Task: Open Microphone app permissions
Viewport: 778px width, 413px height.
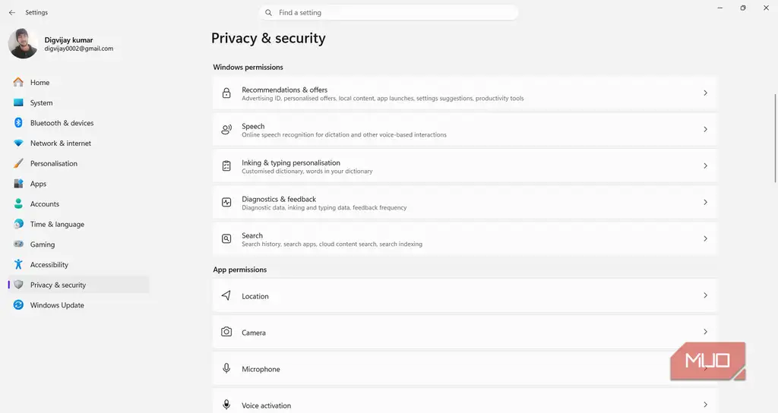Action: [x=465, y=368]
